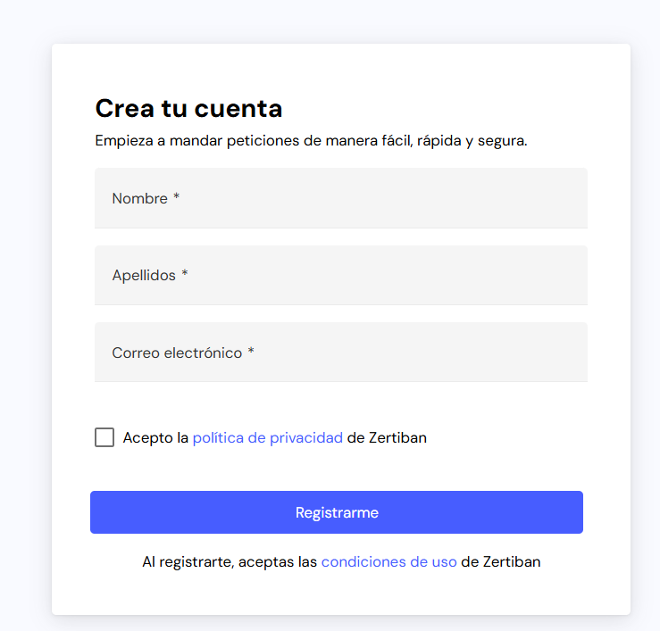
Task: Open the condiciones de uso link
Action: [x=388, y=561]
